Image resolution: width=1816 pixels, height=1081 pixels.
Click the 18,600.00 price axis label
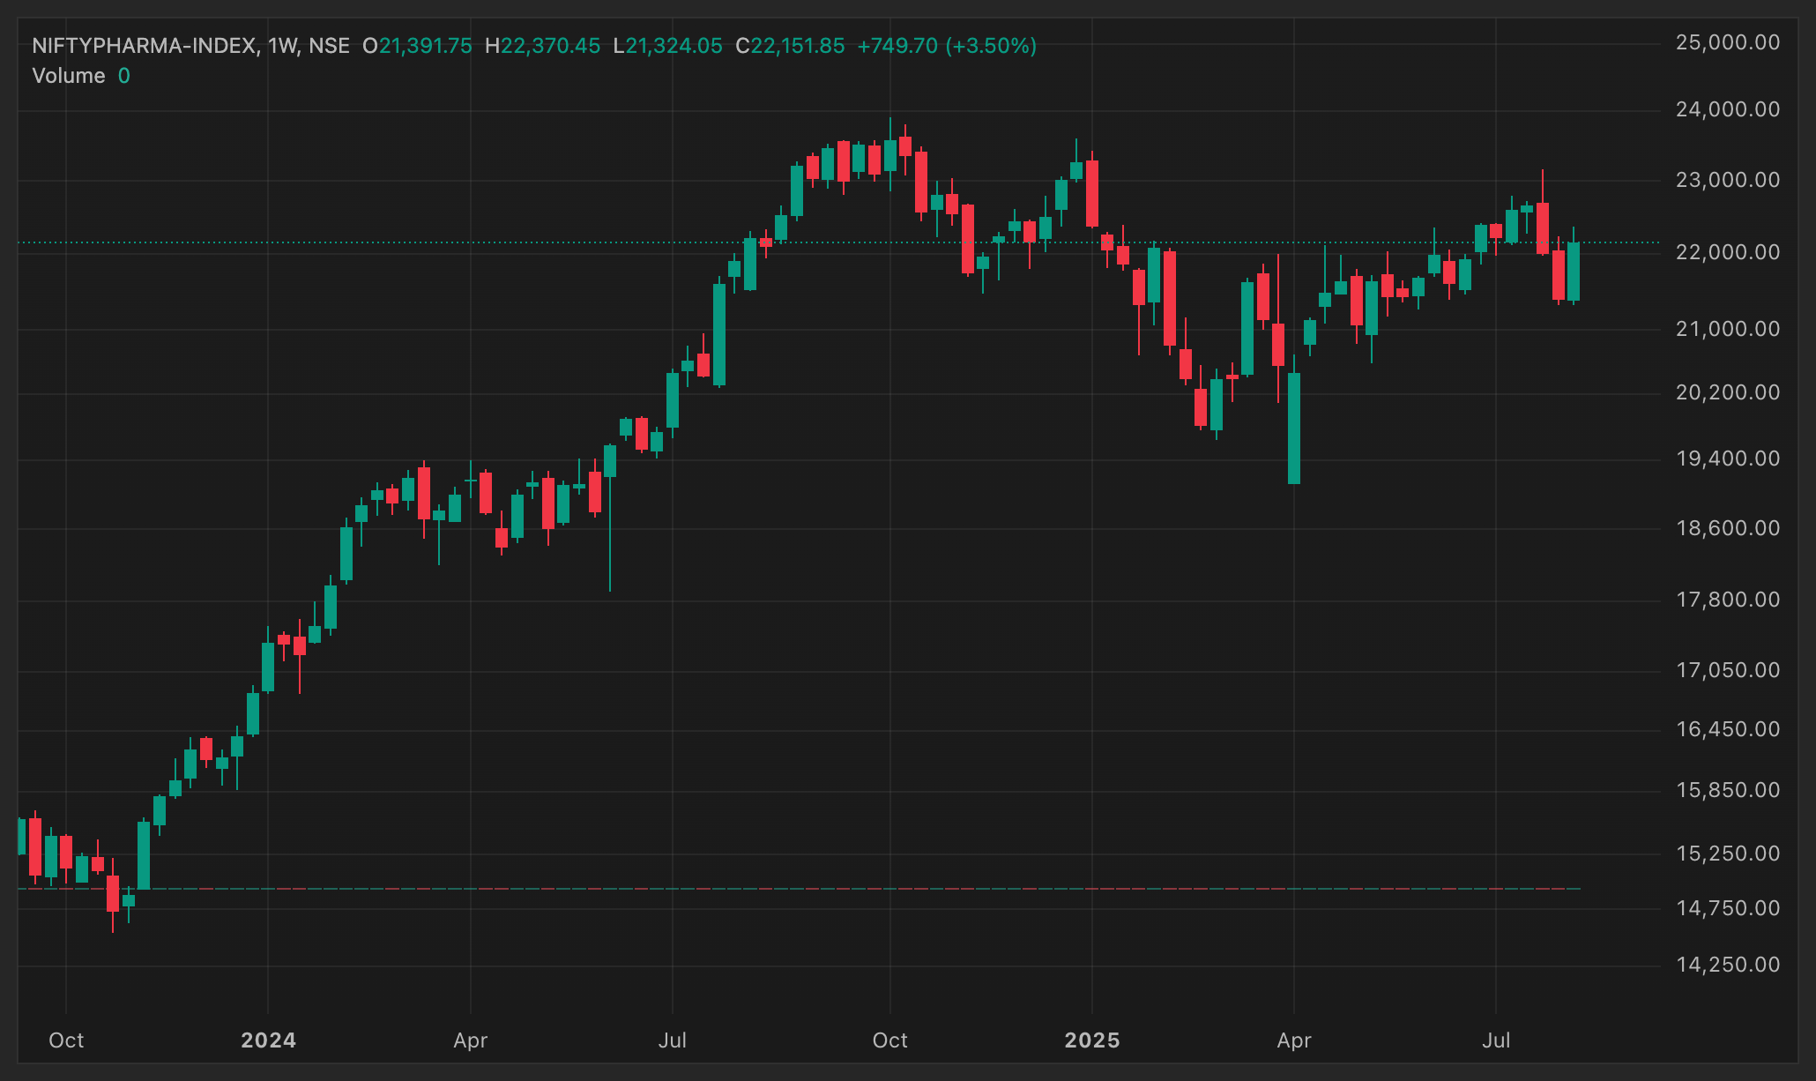1728,528
